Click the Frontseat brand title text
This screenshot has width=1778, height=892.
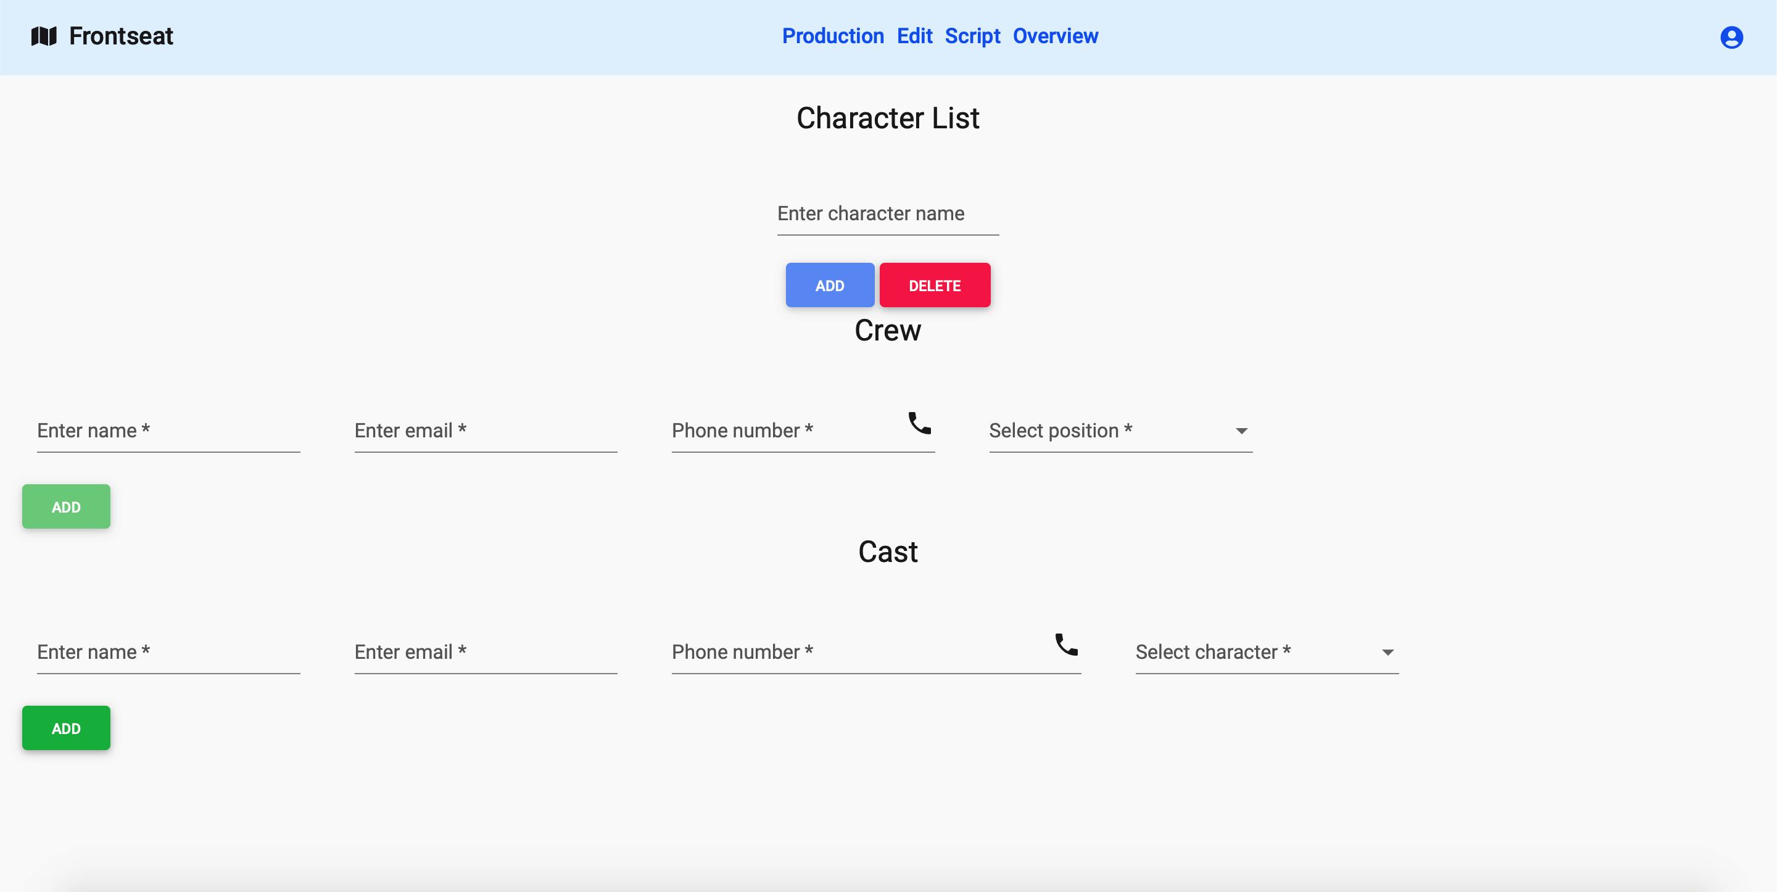(121, 36)
